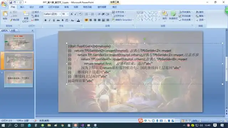The image size is (228, 128).
Task: Open the Calibri font name dropdown
Action: tap(60, 14)
